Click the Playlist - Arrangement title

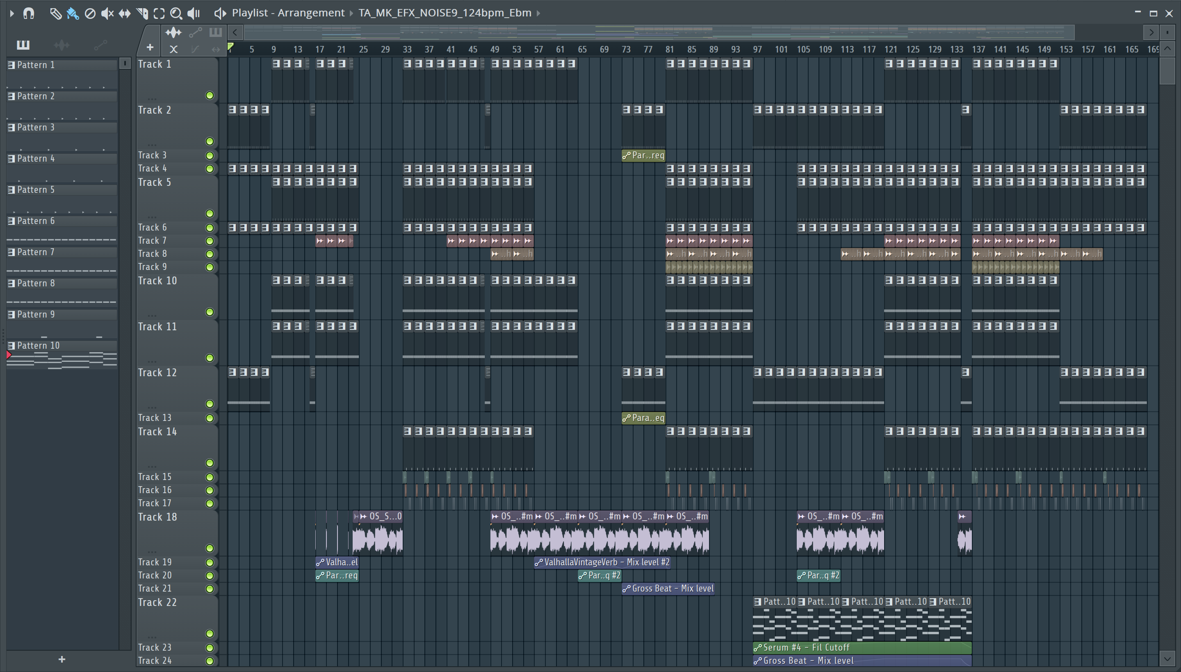pyautogui.click(x=288, y=13)
